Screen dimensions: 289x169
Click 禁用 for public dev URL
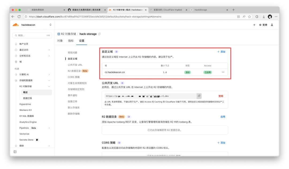coord(220,96)
